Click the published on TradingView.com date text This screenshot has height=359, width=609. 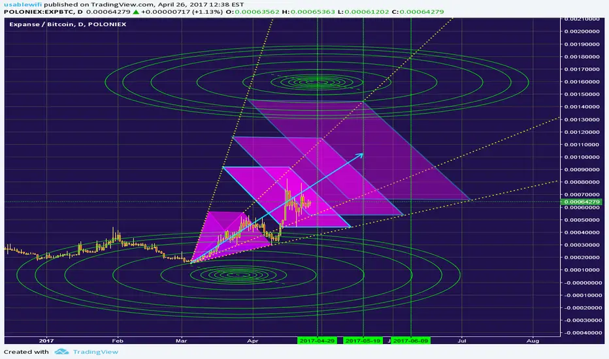tap(144, 5)
